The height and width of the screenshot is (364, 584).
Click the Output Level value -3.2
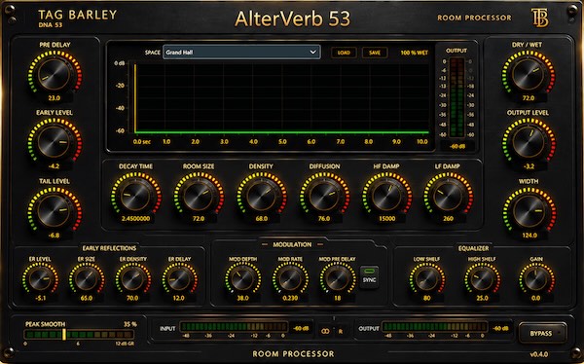pyautogui.click(x=529, y=166)
